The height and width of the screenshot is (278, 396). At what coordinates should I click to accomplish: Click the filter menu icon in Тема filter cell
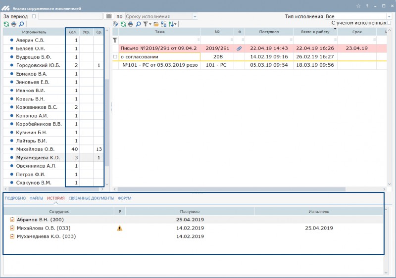(198, 40)
